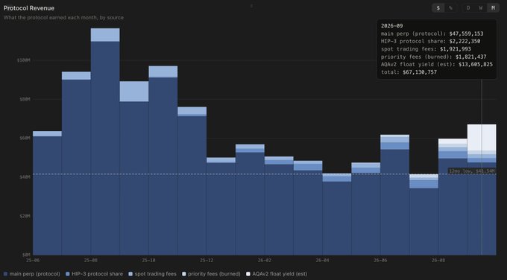This screenshot has width=507, height=280.
Task: Click the main perp (protocol) legend swatch
Action: 5,274
